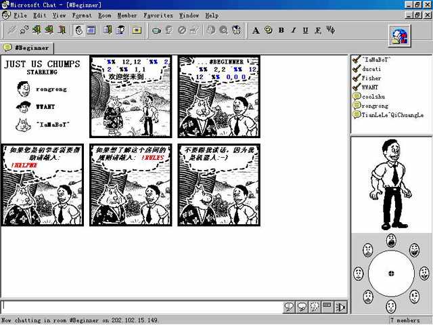Screen dimensions: 433x325
Task: Select the #Beginner room tab
Action: (x=27, y=48)
